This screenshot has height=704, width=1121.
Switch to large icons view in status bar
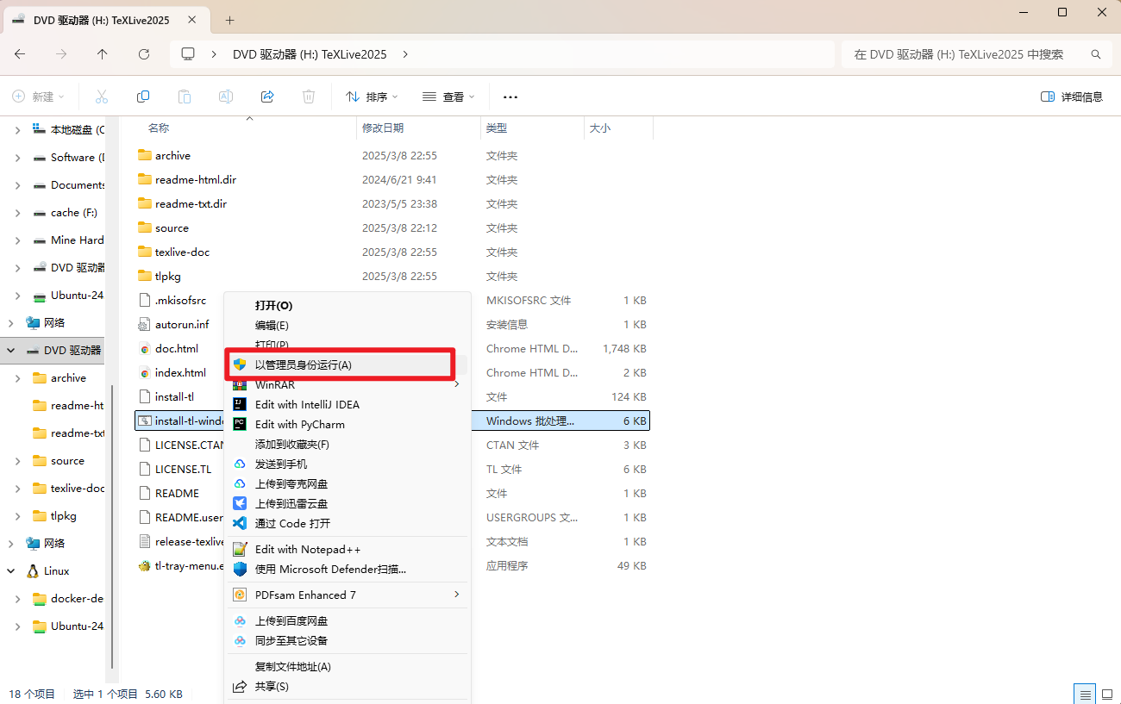coord(1106,694)
